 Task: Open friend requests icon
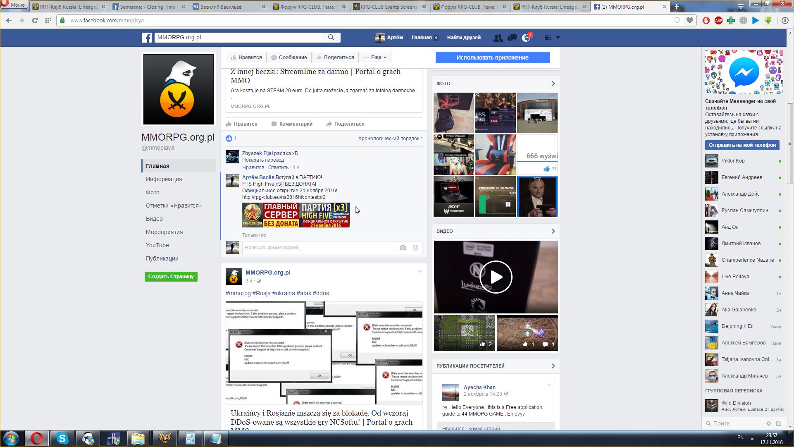(x=498, y=38)
